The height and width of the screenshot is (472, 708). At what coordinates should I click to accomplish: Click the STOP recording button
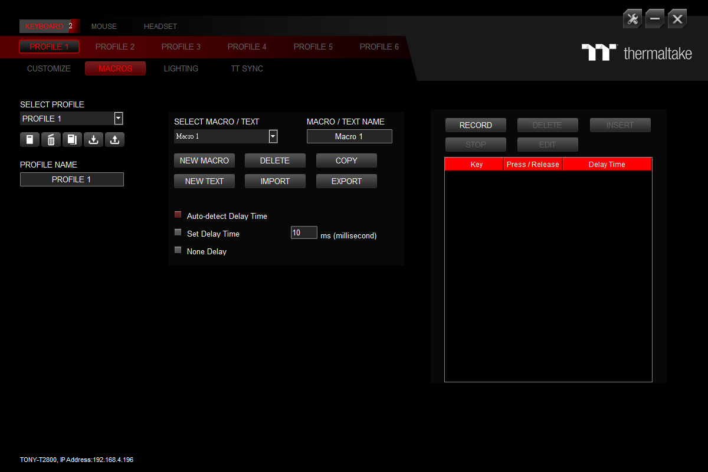click(476, 145)
